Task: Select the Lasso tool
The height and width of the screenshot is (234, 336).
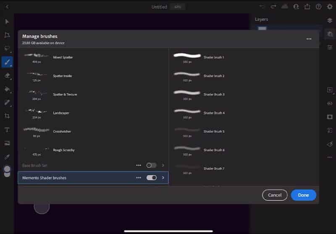Action: [x=7, y=48]
